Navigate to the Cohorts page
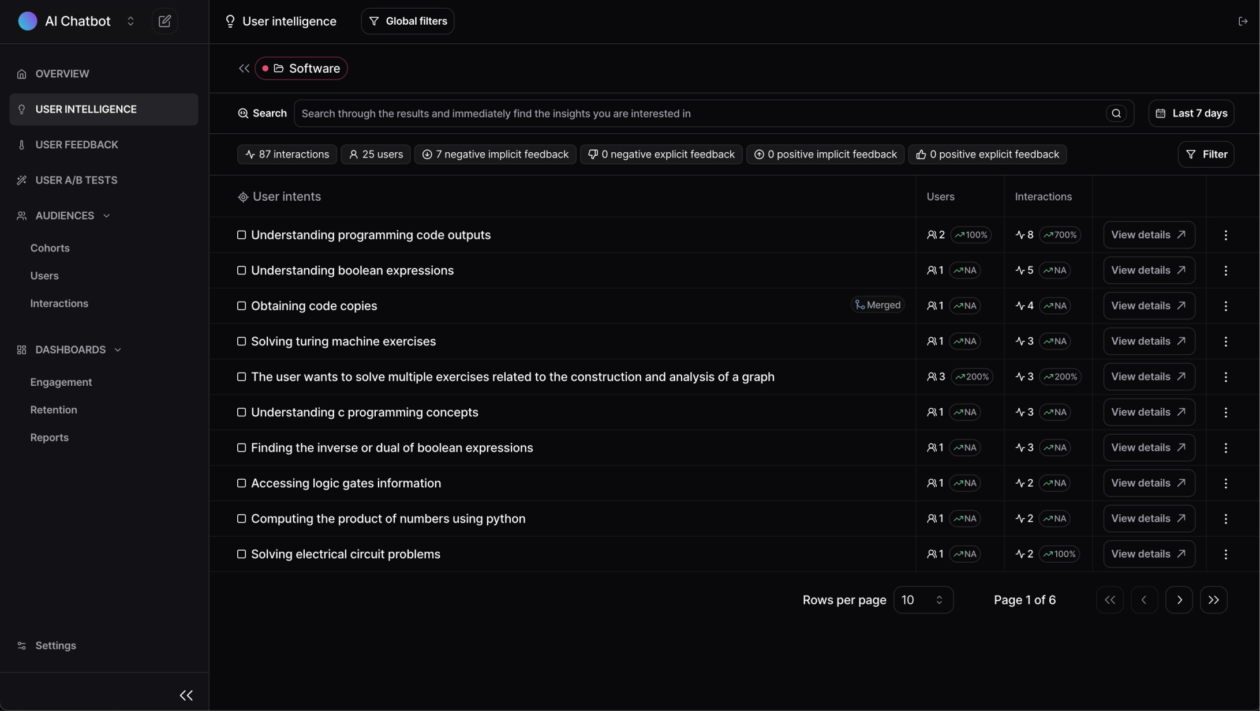The height and width of the screenshot is (711, 1260). point(50,248)
